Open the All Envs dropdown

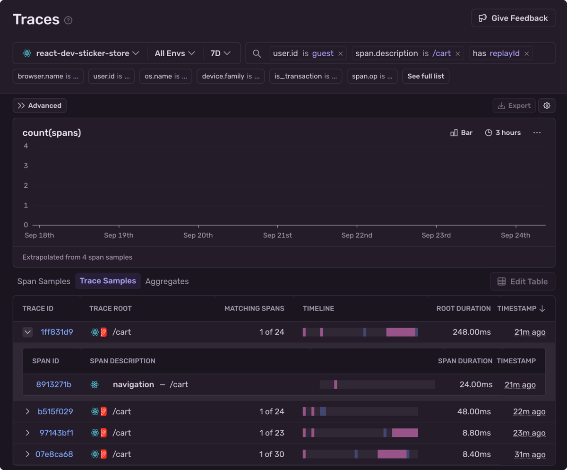(x=175, y=53)
